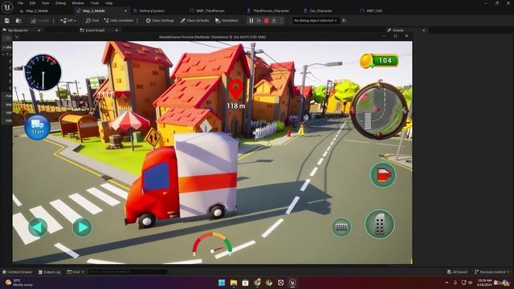The height and width of the screenshot is (289, 514).
Task: Tap the gas pedal button
Action: (x=380, y=224)
